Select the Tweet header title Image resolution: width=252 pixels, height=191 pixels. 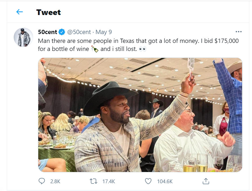click(49, 12)
